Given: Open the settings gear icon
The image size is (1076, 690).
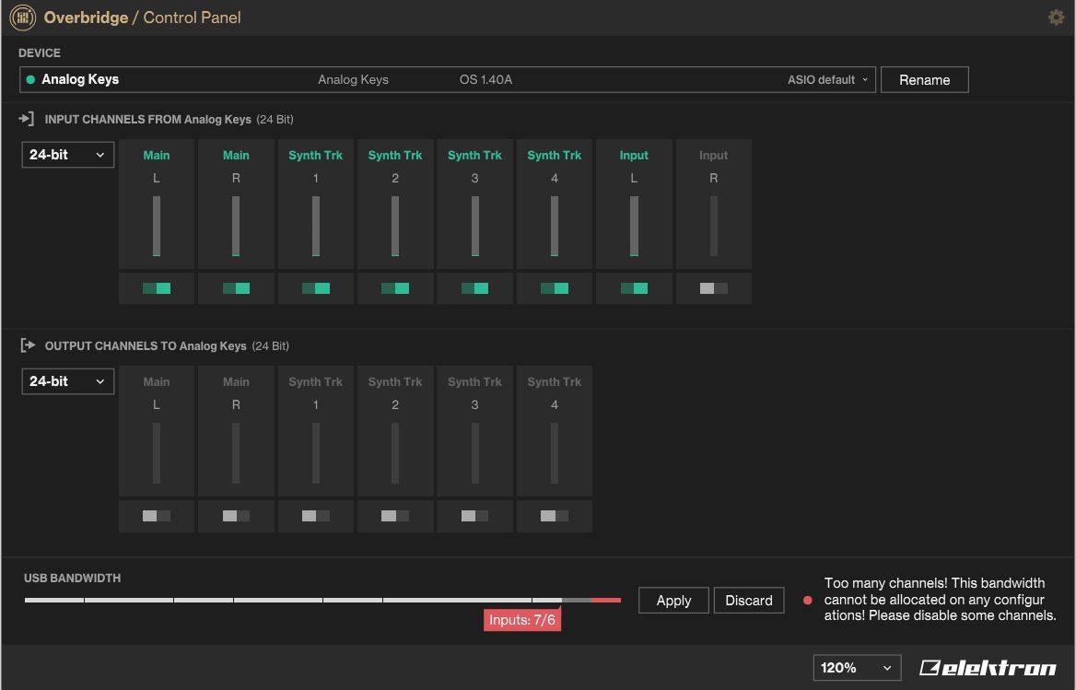Looking at the screenshot, I should click(x=1056, y=18).
